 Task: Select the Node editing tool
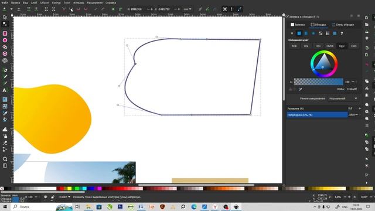(x=5, y=24)
